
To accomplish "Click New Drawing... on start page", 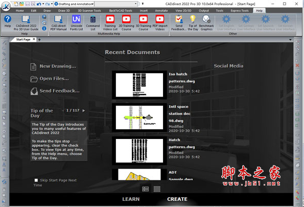I will pos(53,66).
